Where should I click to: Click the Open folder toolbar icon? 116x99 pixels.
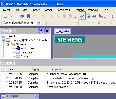pos(23,16)
